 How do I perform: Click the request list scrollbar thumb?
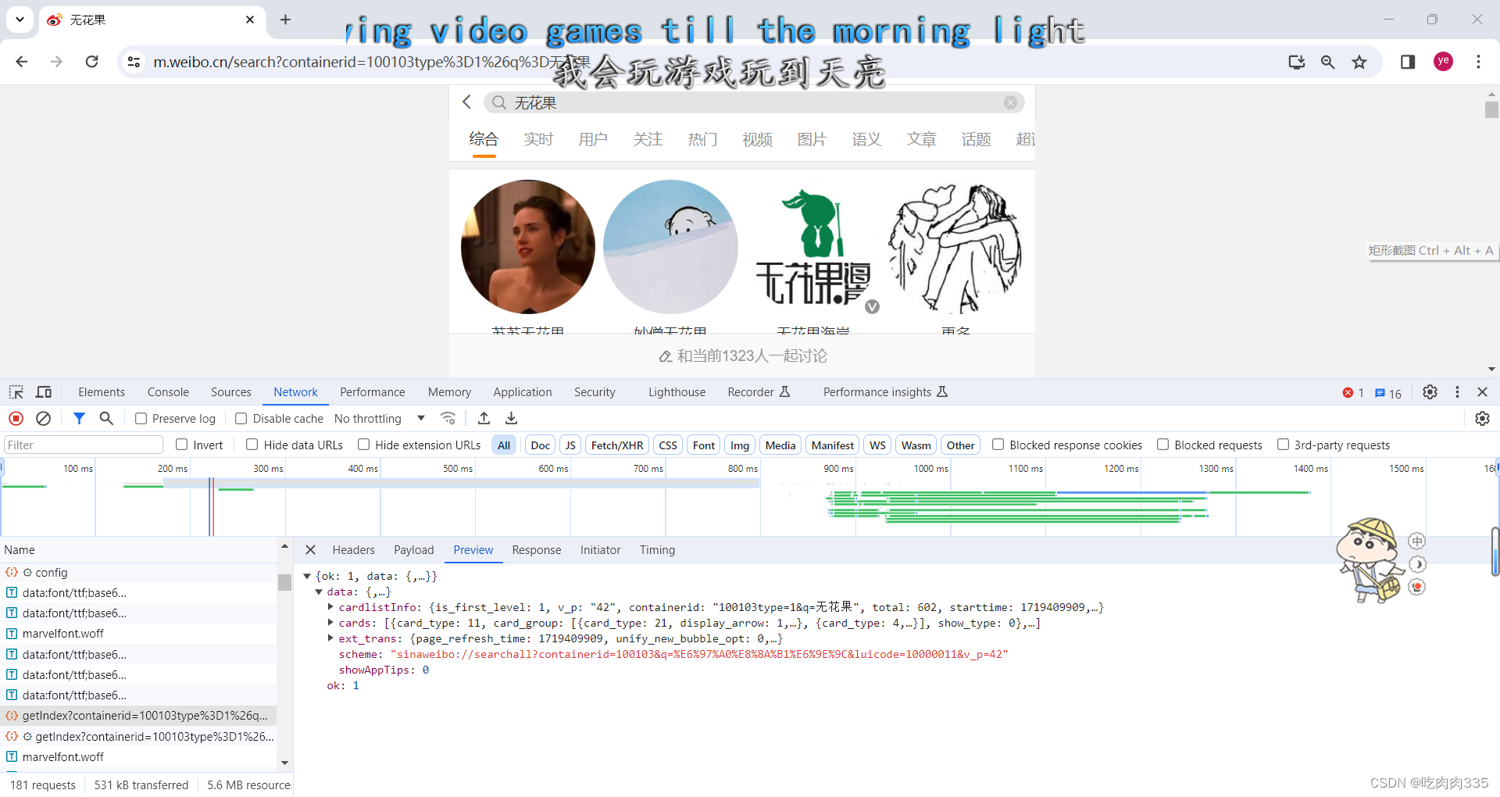(x=284, y=581)
